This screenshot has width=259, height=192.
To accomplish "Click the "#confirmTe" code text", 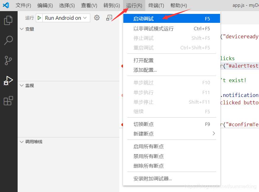I will click(242, 124).
